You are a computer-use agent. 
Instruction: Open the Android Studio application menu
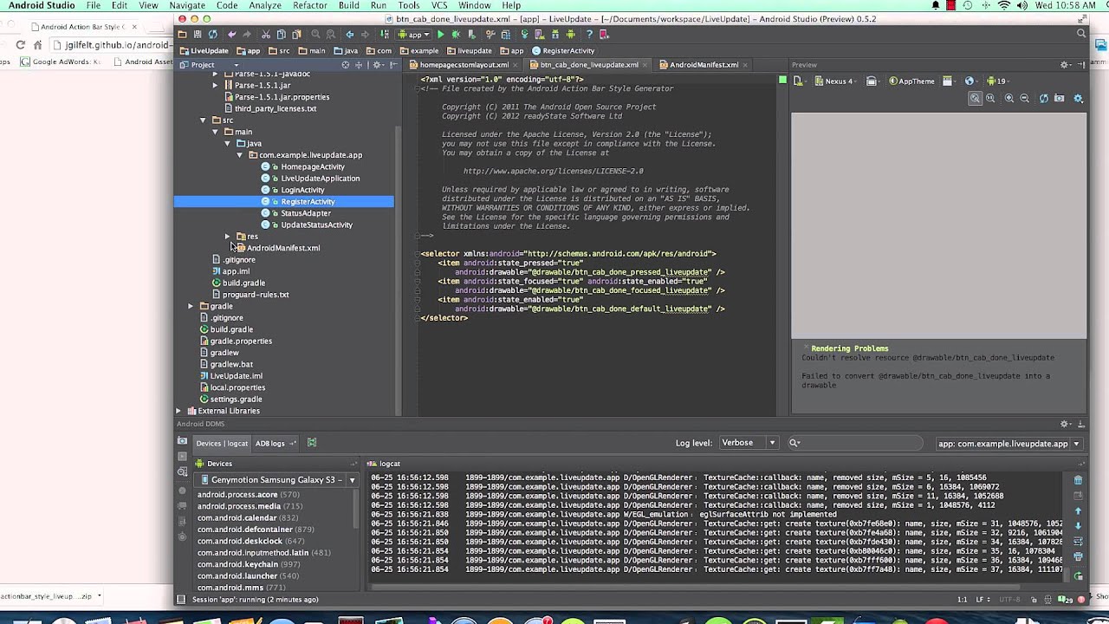click(42, 5)
